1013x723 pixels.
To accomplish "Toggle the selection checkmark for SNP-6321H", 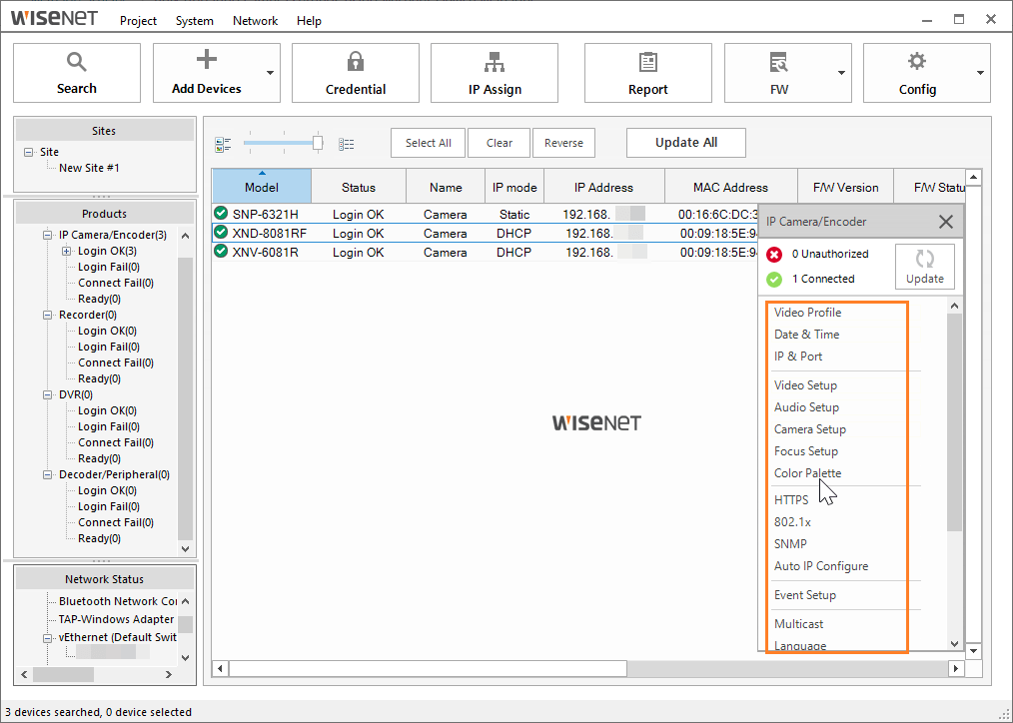I will point(220,213).
